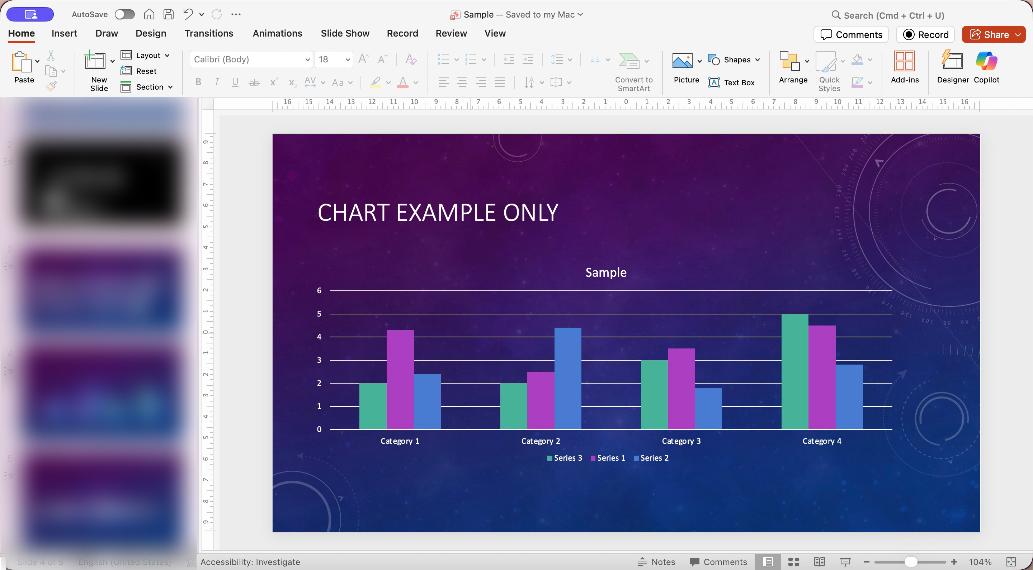
Task: Open the Slide Show tab
Action: (x=345, y=33)
